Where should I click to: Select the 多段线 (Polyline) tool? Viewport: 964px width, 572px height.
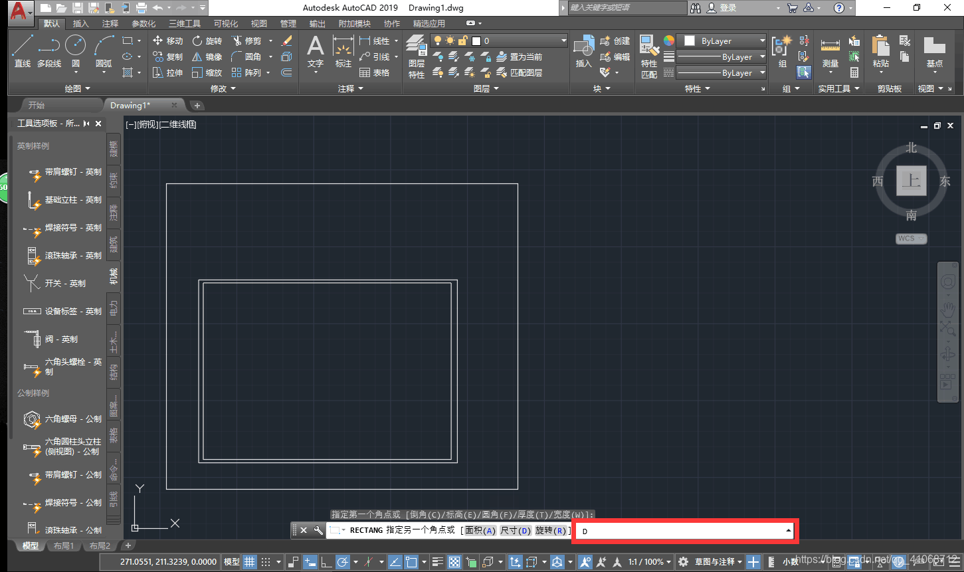pos(49,50)
